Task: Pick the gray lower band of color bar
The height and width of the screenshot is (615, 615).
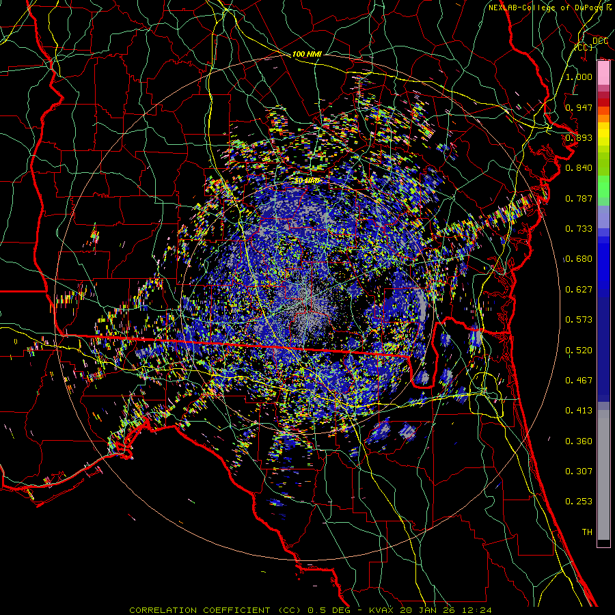Action: coord(603,475)
